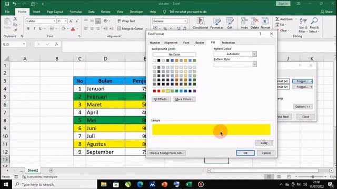Open Find & Select magnifier icon
The image size is (337, 189).
tap(314, 25)
